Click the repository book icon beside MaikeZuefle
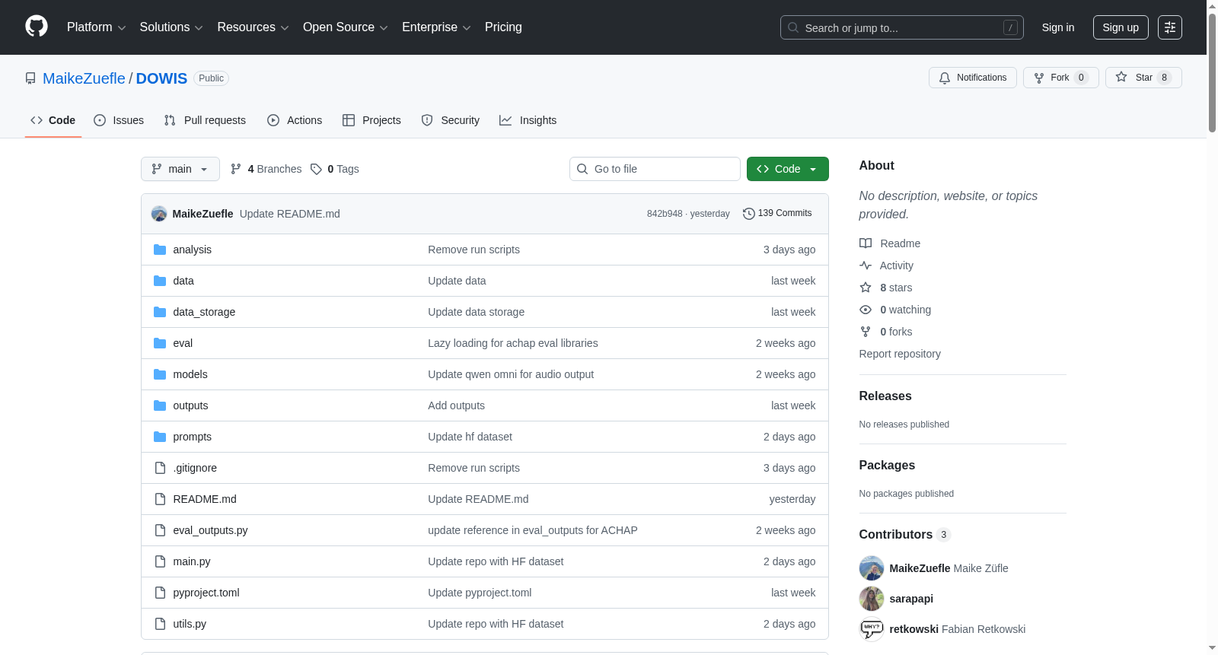Viewport: 1218px width, 655px height. pos(30,78)
